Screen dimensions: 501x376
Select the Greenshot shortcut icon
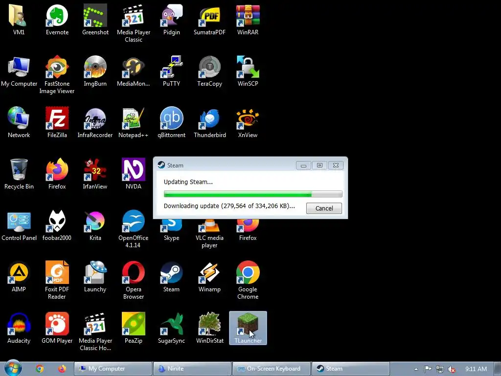(95, 20)
